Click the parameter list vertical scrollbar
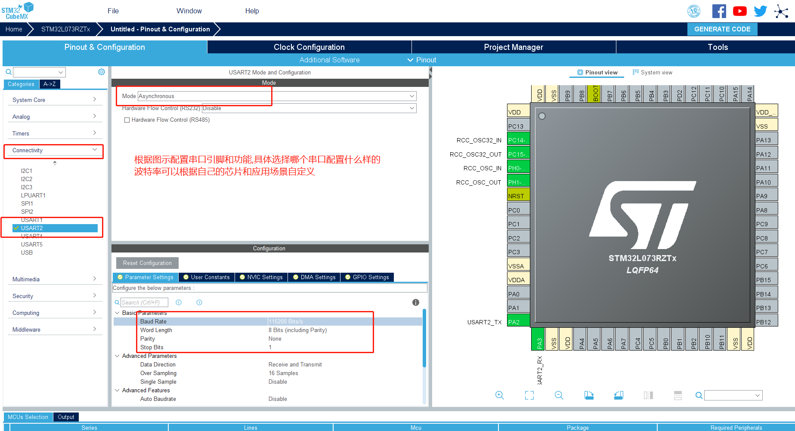 pyautogui.click(x=424, y=340)
